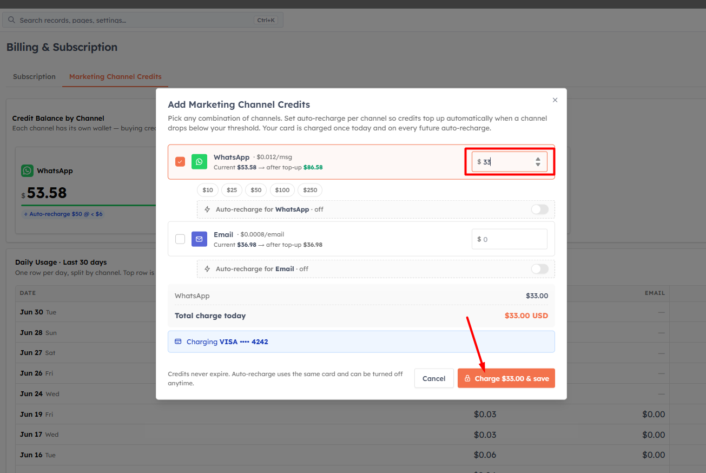Viewport: 706px width, 473px height.
Task: Switch to the Subscription tab
Action: coord(34,76)
